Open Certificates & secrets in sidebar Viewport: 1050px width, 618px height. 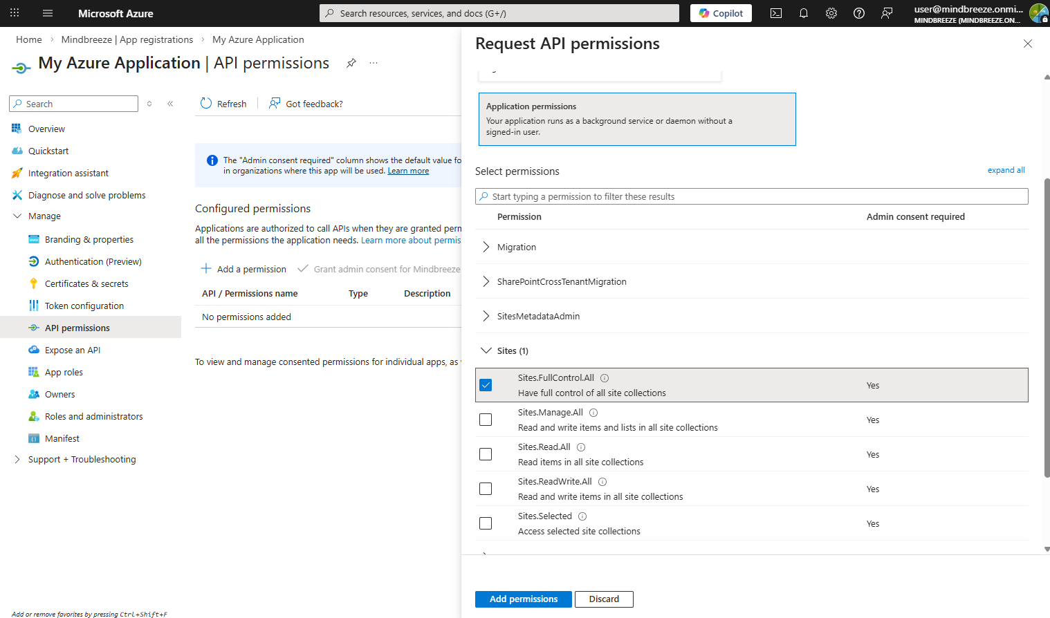pos(86,283)
